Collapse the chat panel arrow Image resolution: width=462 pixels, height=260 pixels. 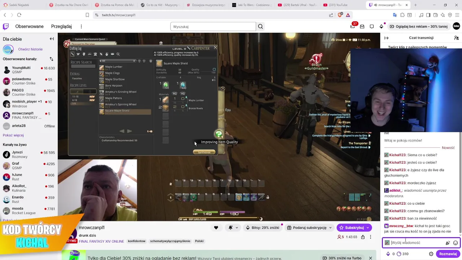coord(386,38)
